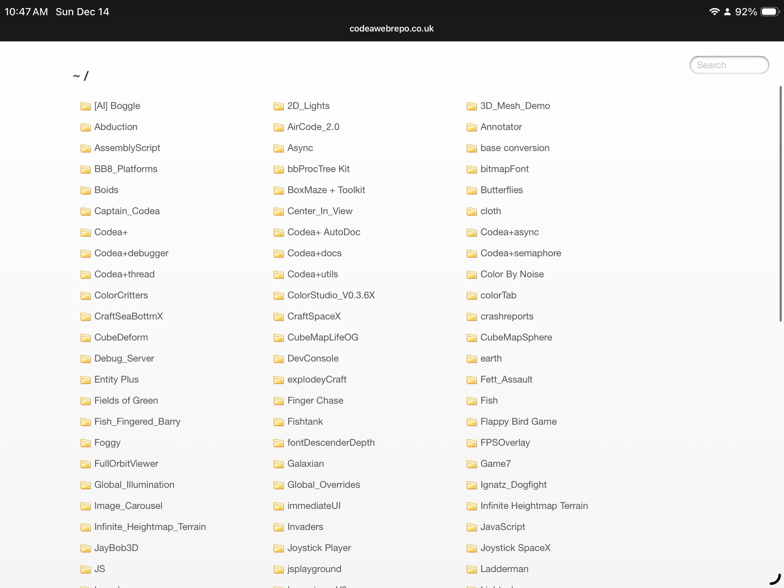Click the home path tilde breadcrumb
The image size is (784, 588).
[x=76, y=76]
